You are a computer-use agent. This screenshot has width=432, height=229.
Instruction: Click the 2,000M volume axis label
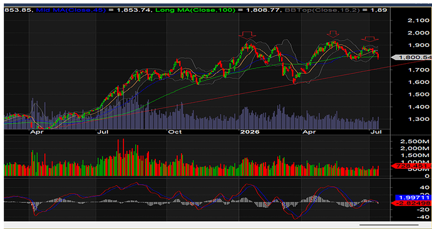point(416,148)
